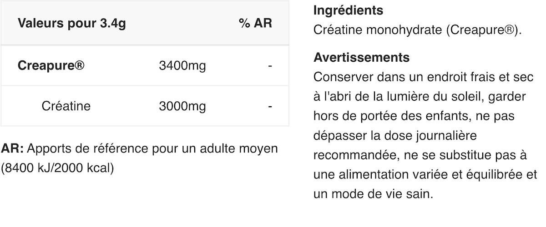
Task: Click the dash in the Créatine row
Action: pos(270,106)
